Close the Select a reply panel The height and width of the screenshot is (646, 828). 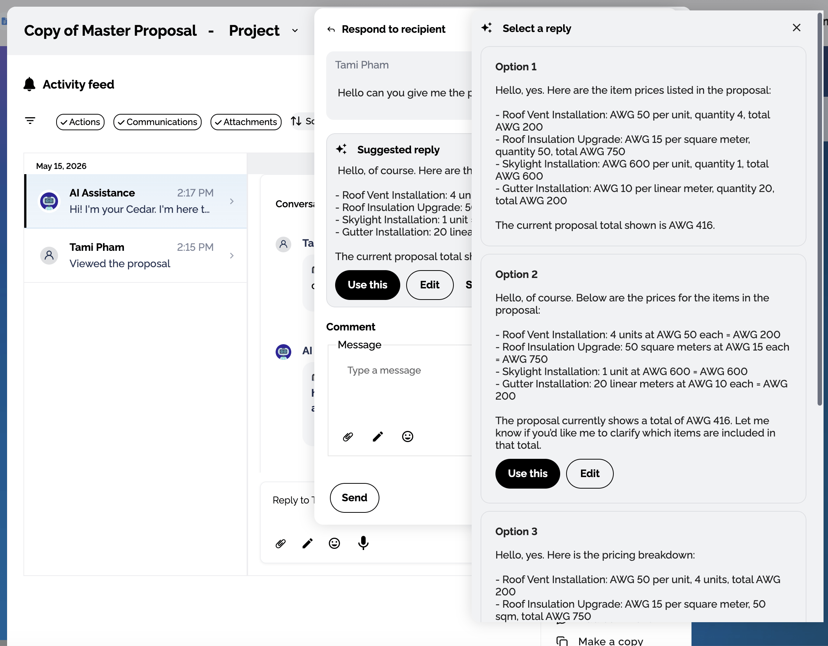(x=796, y=28)
